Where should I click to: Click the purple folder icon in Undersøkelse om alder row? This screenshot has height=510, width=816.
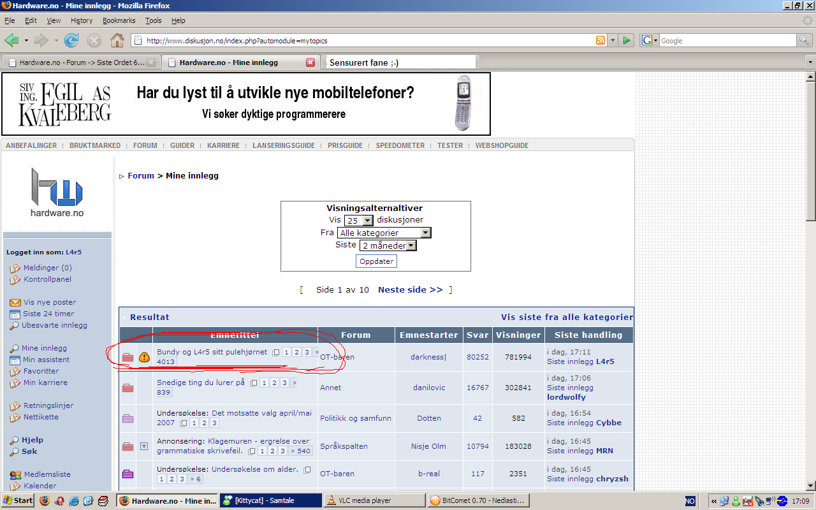128,474
